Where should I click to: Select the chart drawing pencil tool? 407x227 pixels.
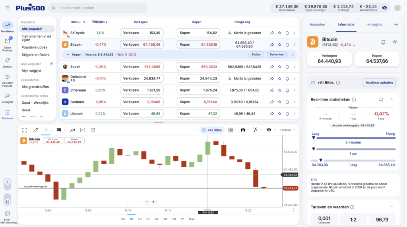tap(35, 130)
